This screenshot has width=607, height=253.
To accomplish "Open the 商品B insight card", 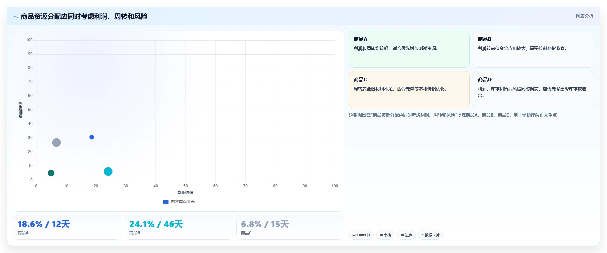I will 533,49.
